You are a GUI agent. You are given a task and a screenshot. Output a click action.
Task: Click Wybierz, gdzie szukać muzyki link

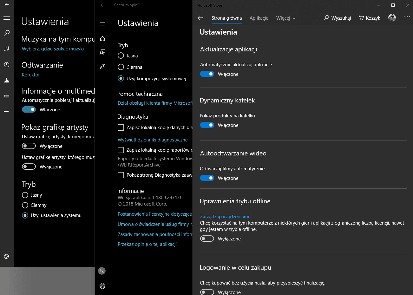click(53, 49)
